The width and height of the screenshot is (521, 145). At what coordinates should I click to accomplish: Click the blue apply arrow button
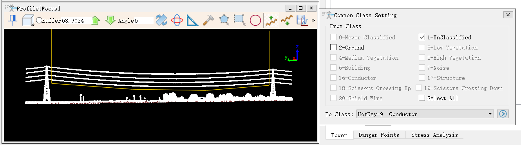click(503, 114)
